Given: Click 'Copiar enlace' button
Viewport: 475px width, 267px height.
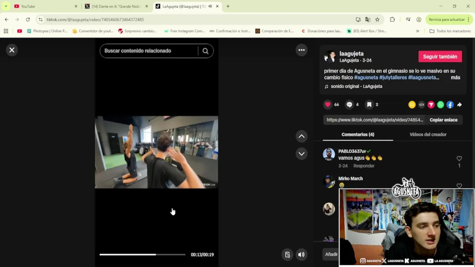Looking at the screenshot, I should [x=443, y=120].
